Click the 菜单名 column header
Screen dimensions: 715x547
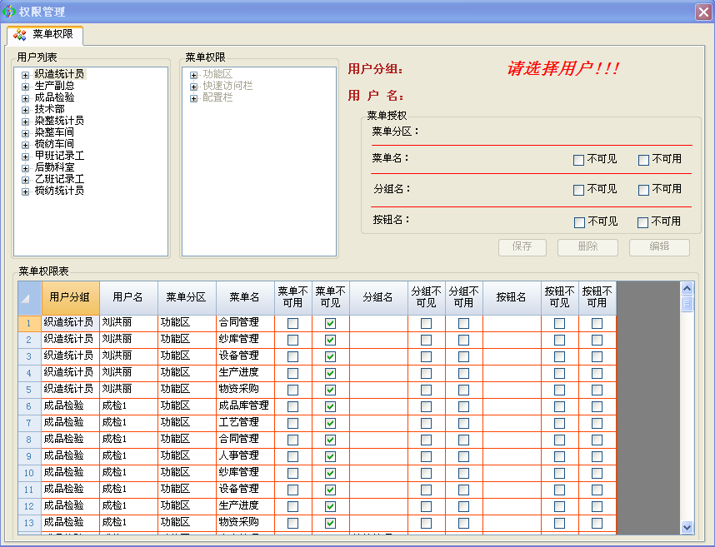pyautogui.click(x=245, y=298)
